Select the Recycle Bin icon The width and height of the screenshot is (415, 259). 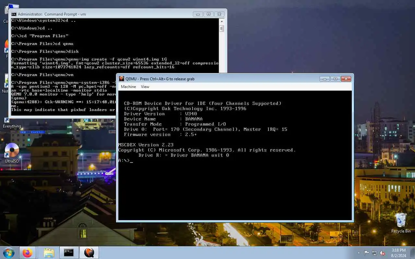(x=401, y=223)
